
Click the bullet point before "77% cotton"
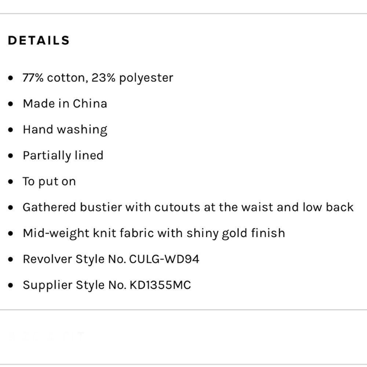pyautogui.click(x=12, y=78)
